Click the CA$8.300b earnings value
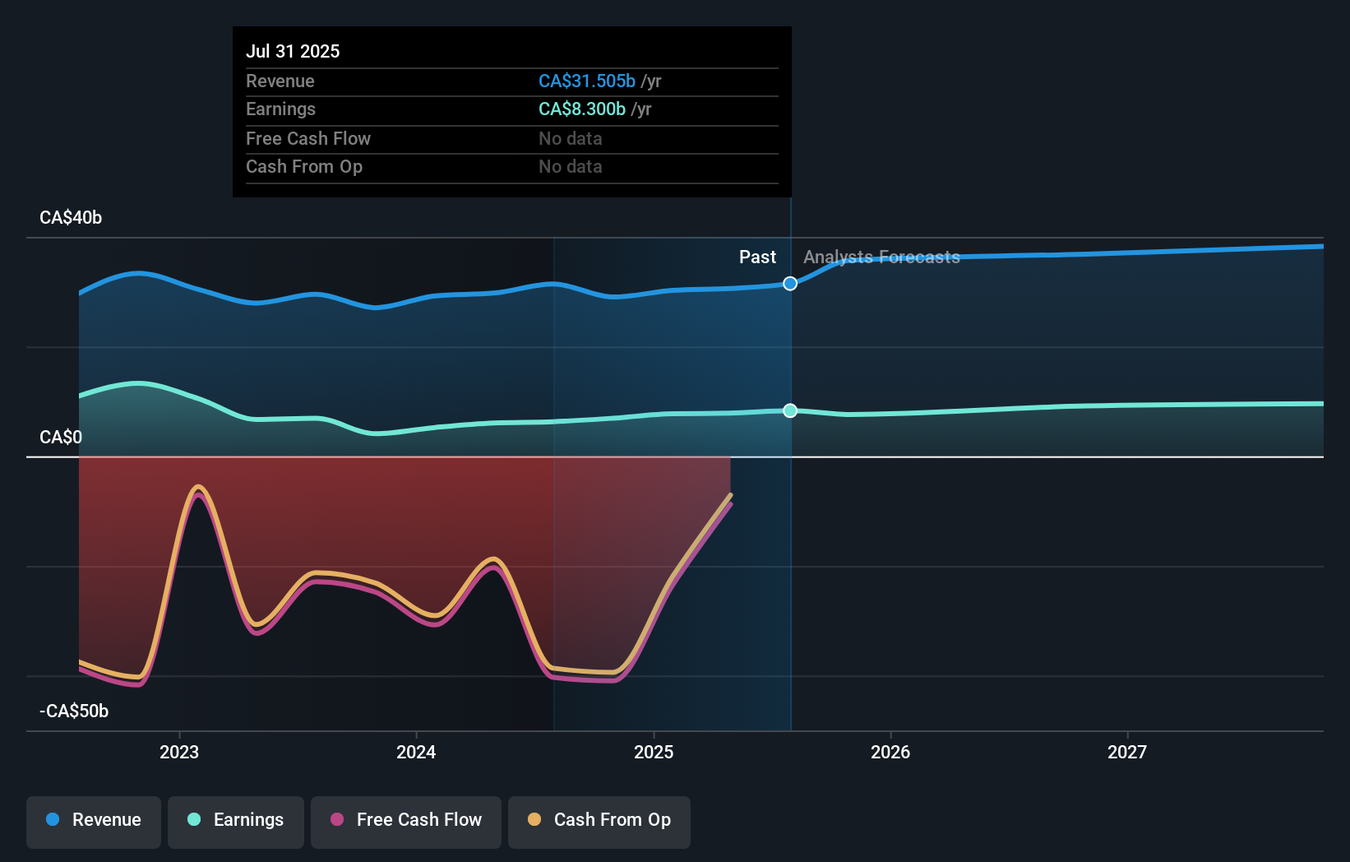1350x862 pixels. (582, 109)
